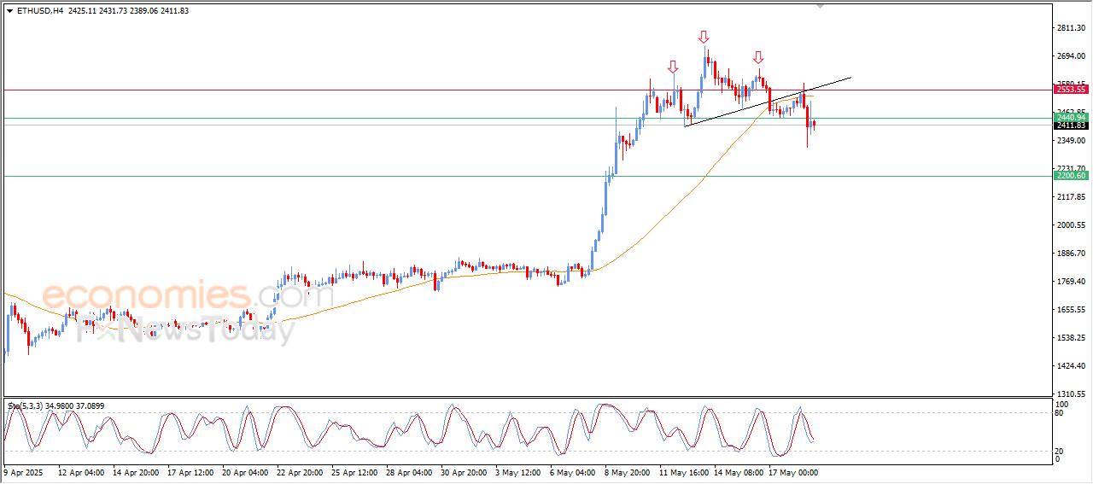Click the 2349.00 price axis value
This screenshot has height=484, width=1093.
pos(1071,141)
